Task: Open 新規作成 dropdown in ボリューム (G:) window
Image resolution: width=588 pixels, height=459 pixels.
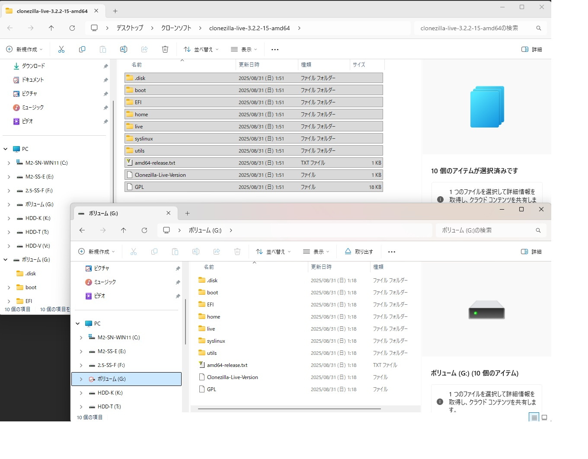Action: tap(97, 252)
